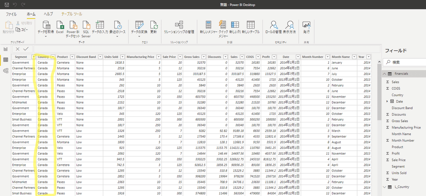The image size is (426, 196).
Task: Click New Measure (新しいメジャー) icon
Action: (208, 25)
